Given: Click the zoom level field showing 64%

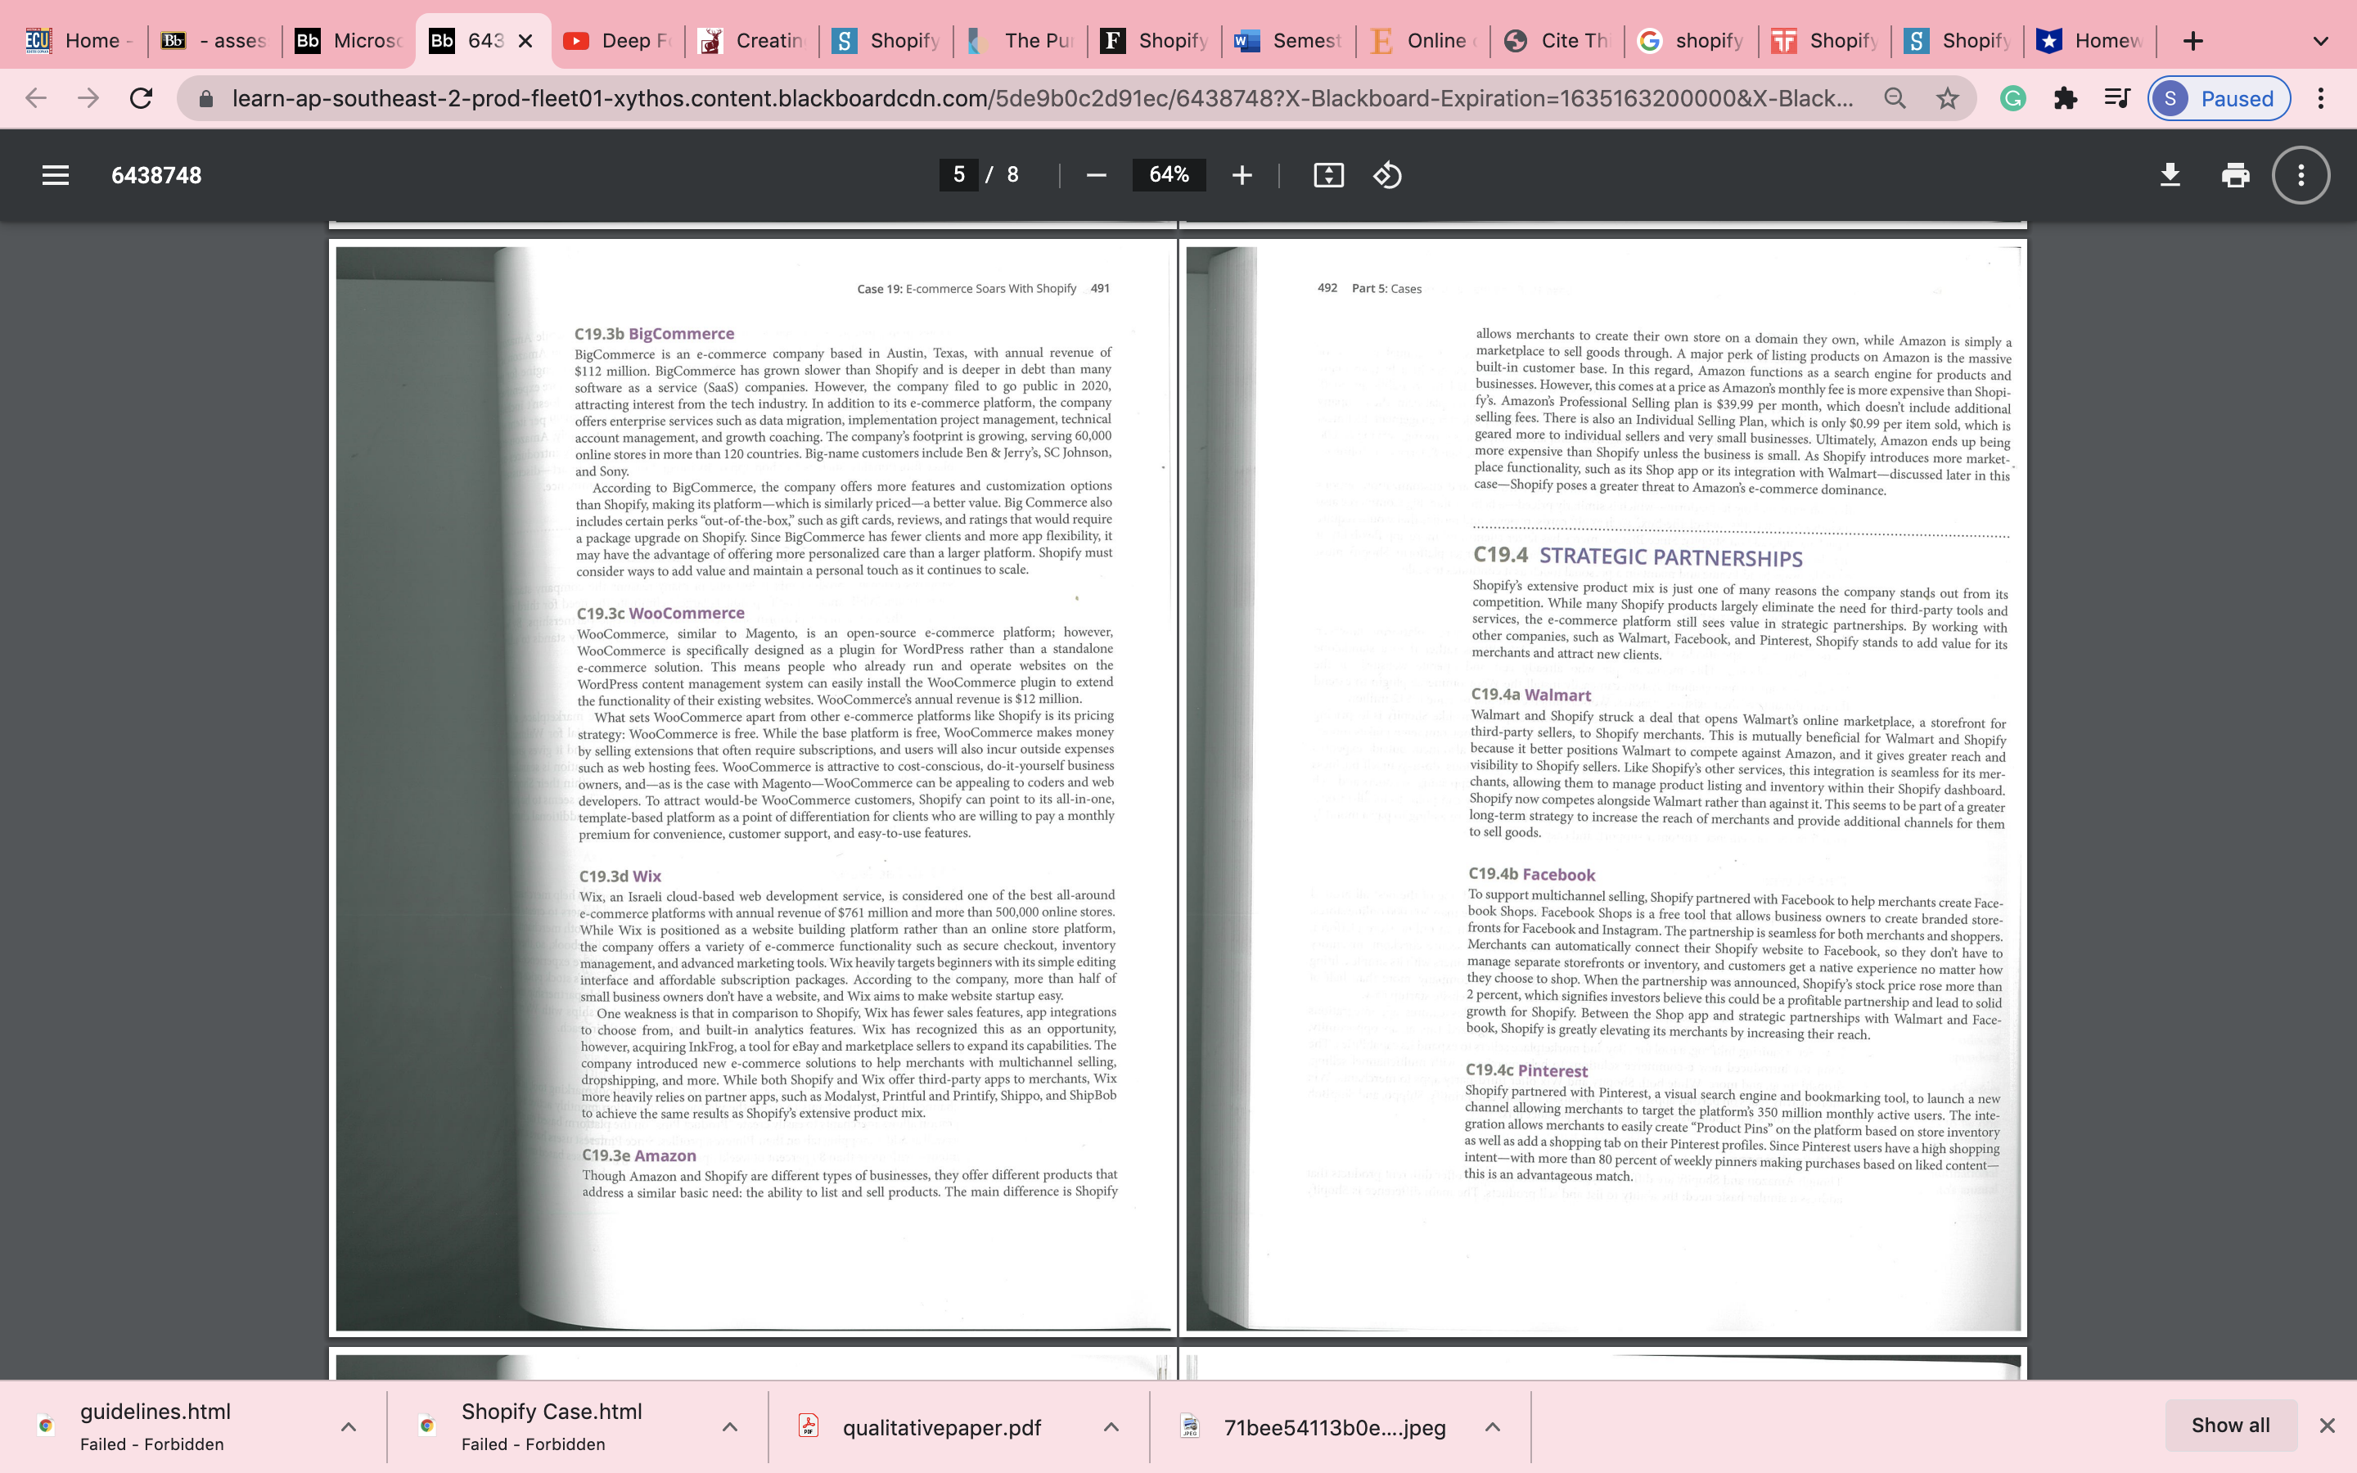Looking at the screenshot, I should click(1169, 175).
